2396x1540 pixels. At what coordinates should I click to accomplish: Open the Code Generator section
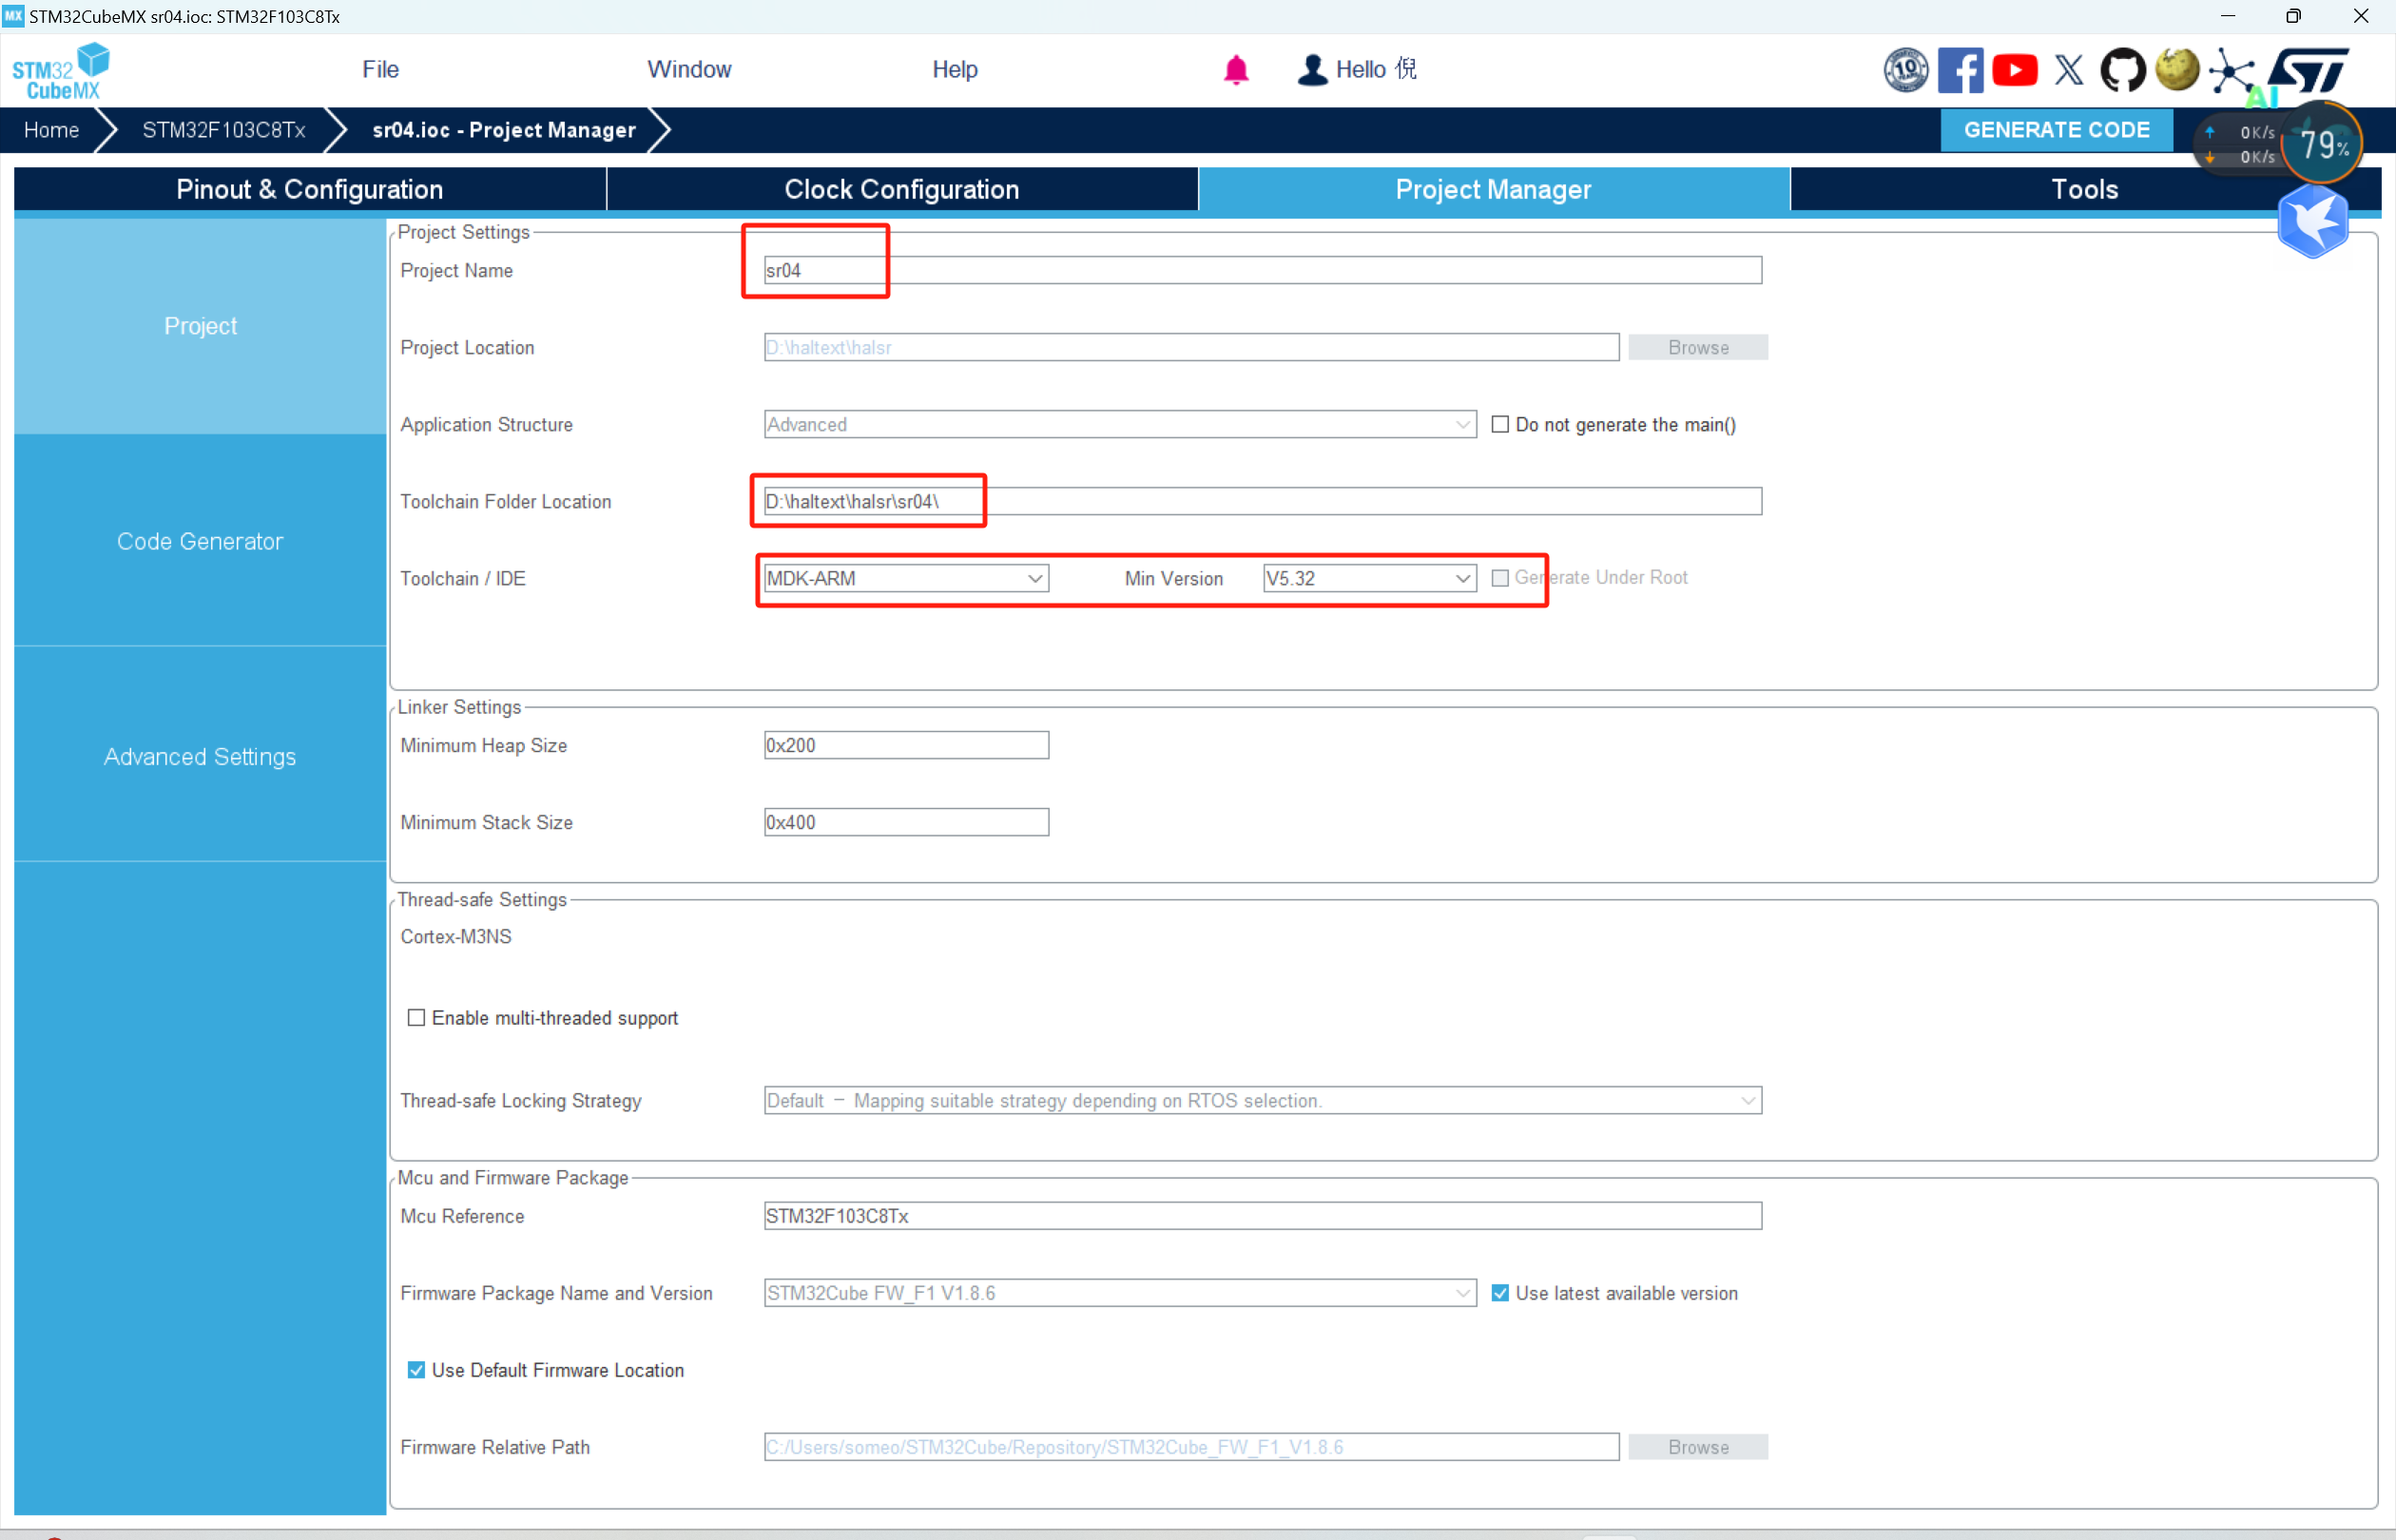[x=200, y=541]
